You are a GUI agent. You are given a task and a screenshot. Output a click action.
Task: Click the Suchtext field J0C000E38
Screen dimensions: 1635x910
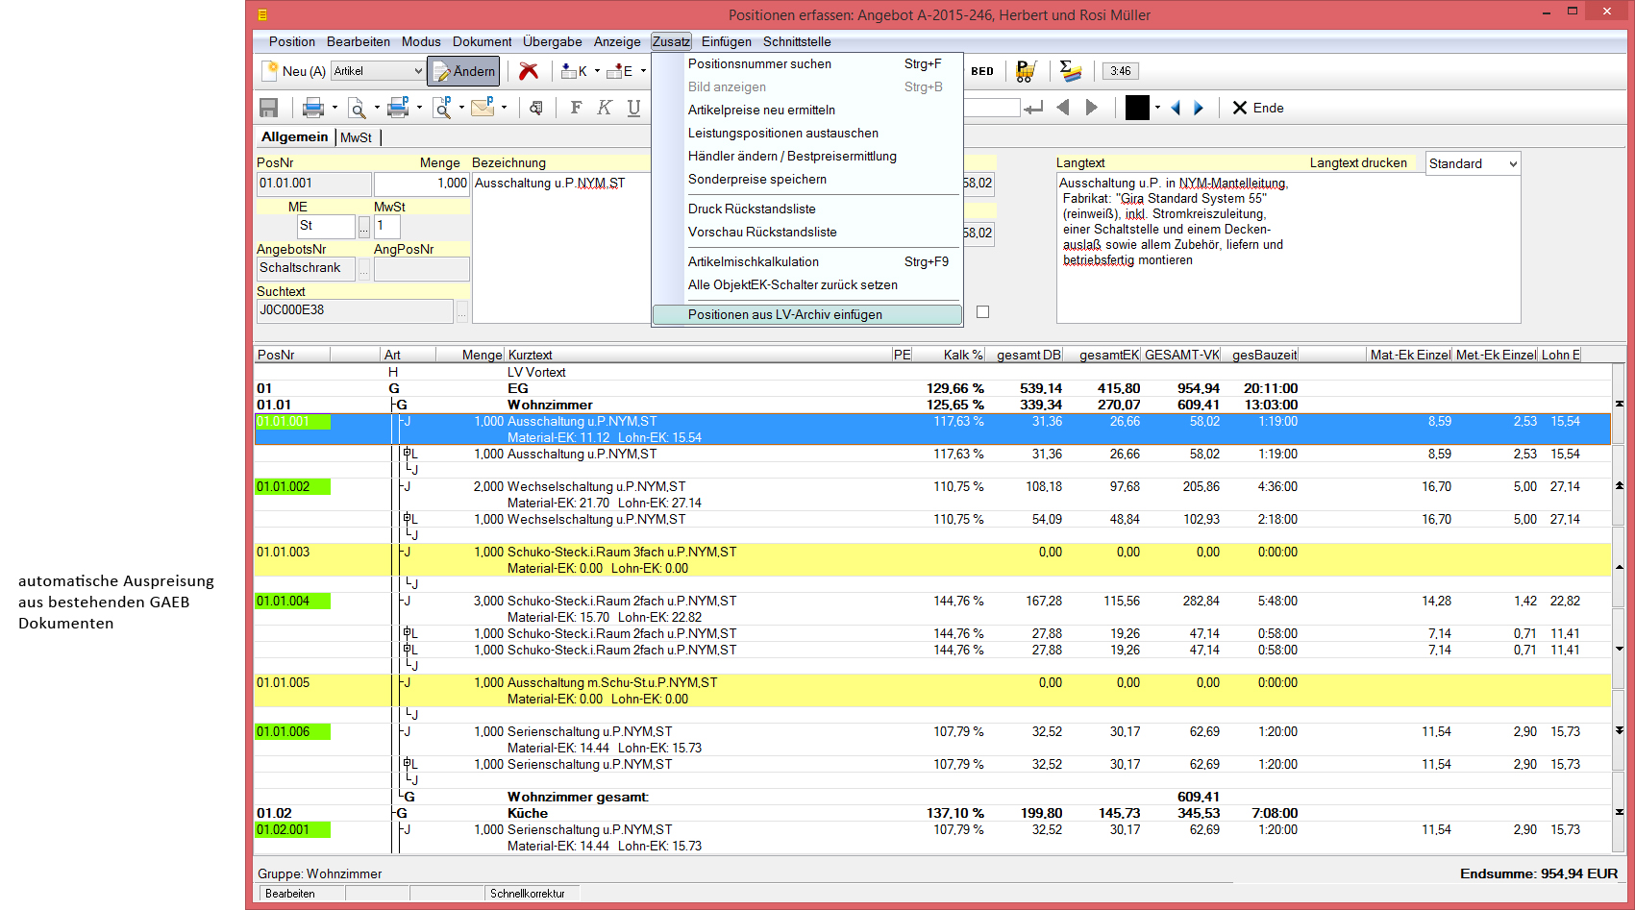coord(355,310)
